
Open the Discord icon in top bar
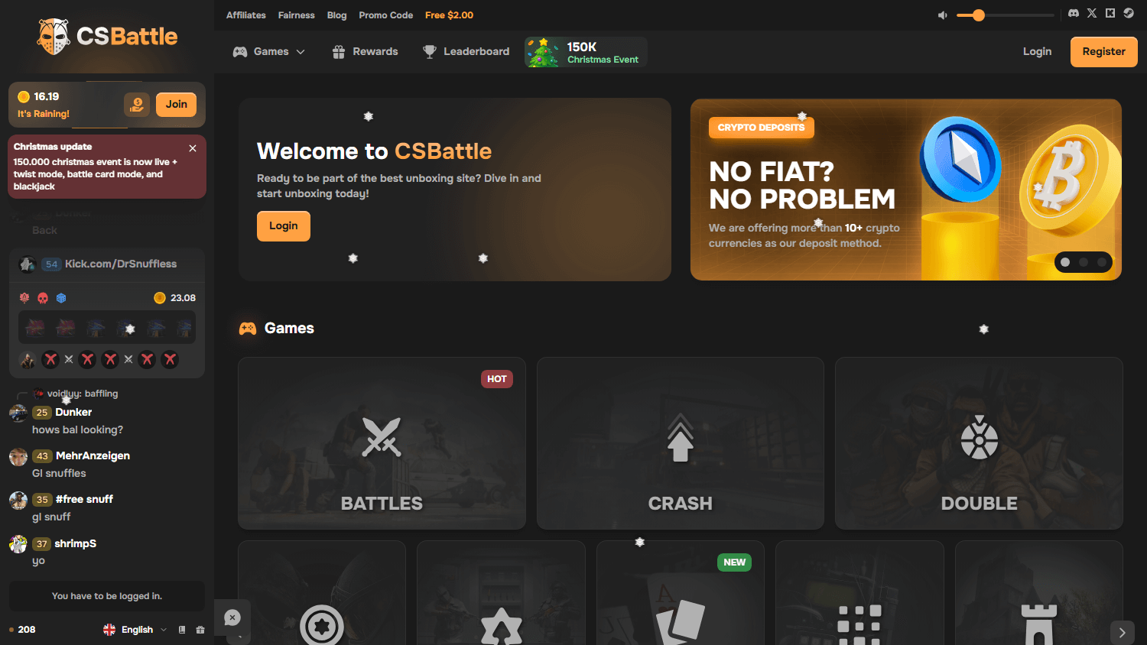[1073, 13]
